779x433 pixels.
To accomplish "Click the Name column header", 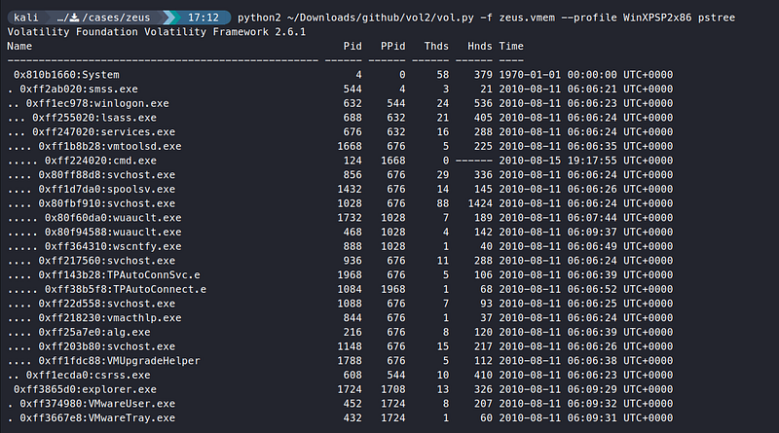I will pos(19,46).
